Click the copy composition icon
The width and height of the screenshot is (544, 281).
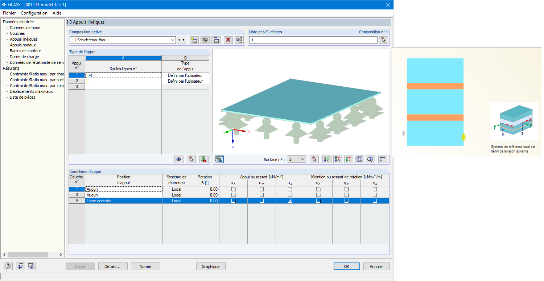tap(216, 40)
